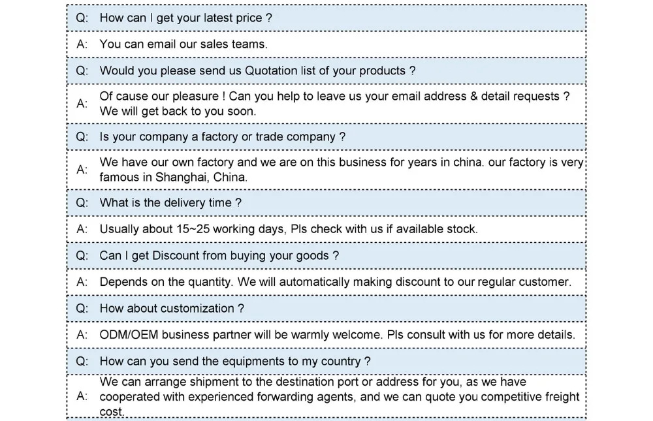The height and width of the screenshot is (421, 653).
Task: Click the Discount from buying goods question
Action: (x=219, y=256)
